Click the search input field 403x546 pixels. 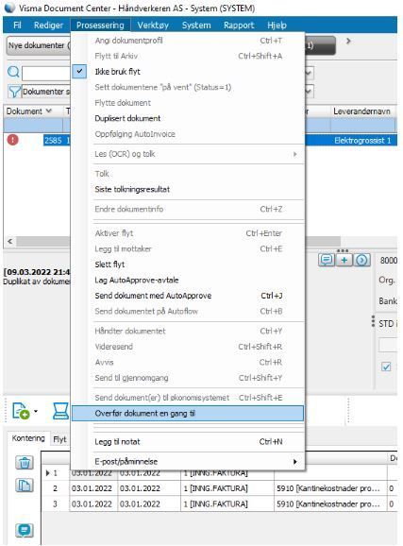[x=46, y=73]
